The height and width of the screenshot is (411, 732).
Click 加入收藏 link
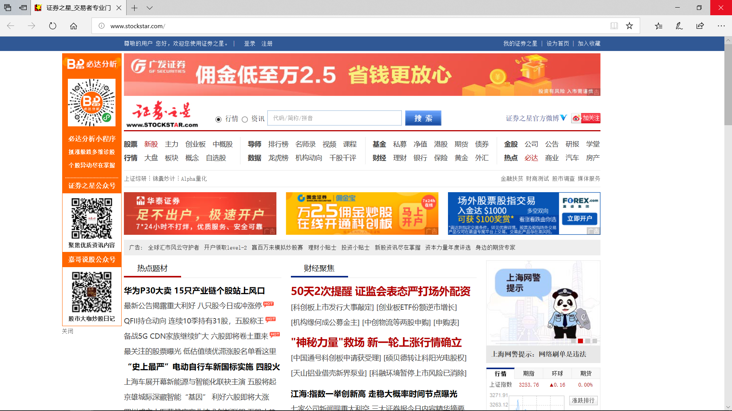[x=589, y=44]
